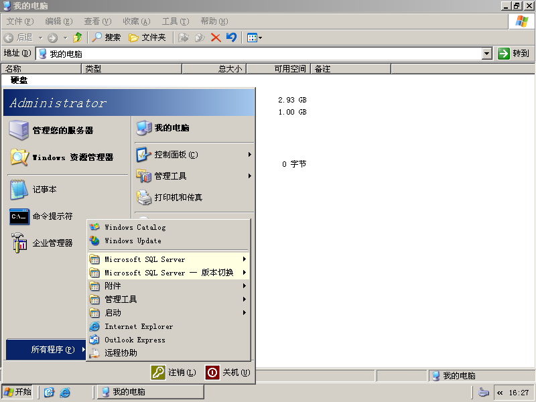Viewport: 536px width, 402px height.
Task: Expand Microsoft SQL Server — 版本切换 group
Action: pyautogui.click(x=168, y=273)
